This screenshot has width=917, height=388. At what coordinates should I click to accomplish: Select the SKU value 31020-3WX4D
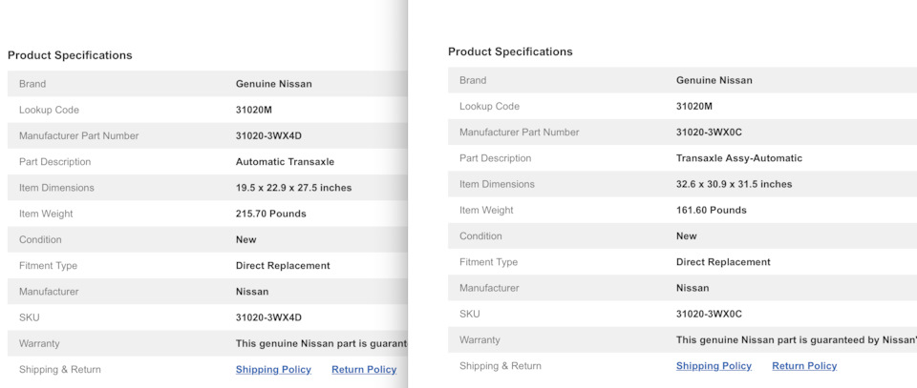click(268, 317)
